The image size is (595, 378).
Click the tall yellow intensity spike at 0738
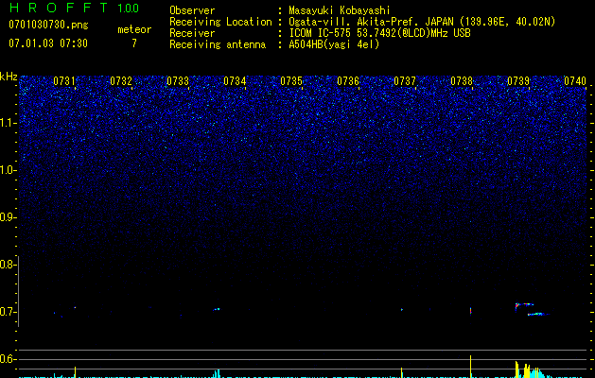470,367
